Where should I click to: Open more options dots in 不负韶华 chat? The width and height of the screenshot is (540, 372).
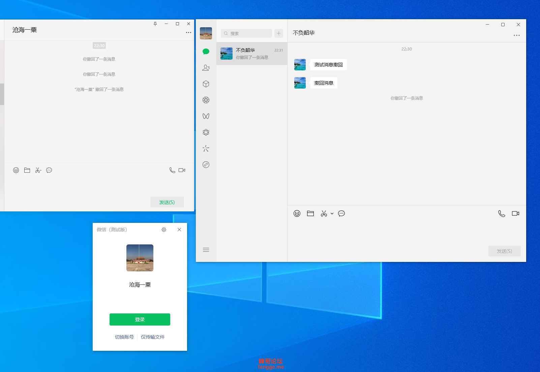[517, 35]
